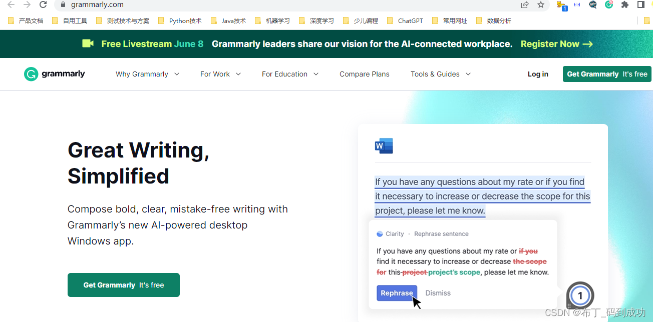Open the Python技术 bookmark folder
Image resolution: width=653 pixels, height=322 pixels.
point(180,20)
